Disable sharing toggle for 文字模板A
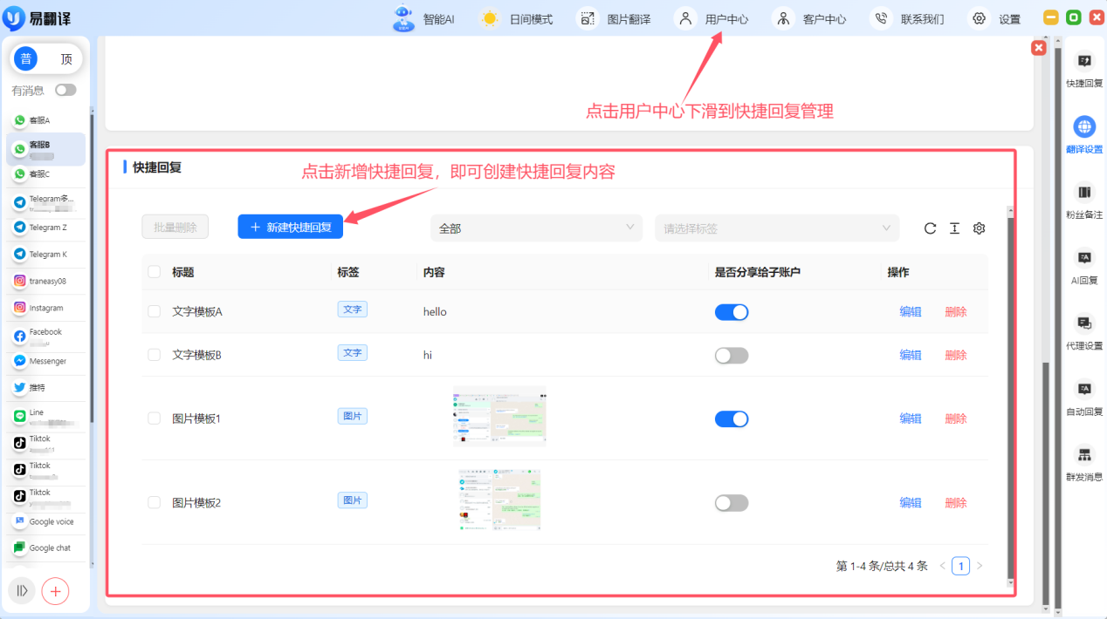Viewport: 1107px width, 619px height. point(732,312)
